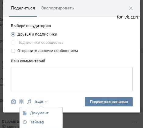Image resolution: width=143 pixels, height=128 pixels.
Task: Click the for-vk.com watermark link
Action: [128, 17]
